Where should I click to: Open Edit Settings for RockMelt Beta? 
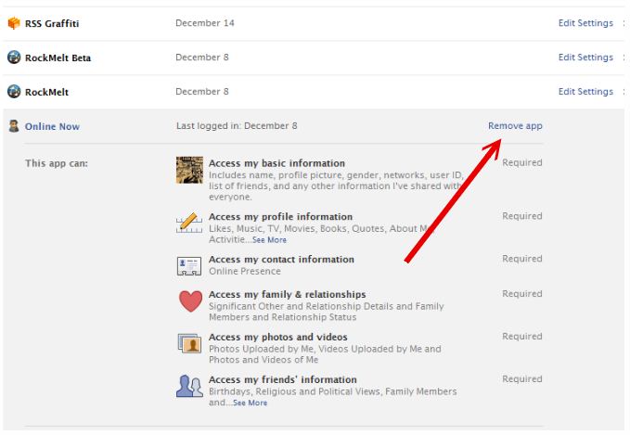click(585, 58)
